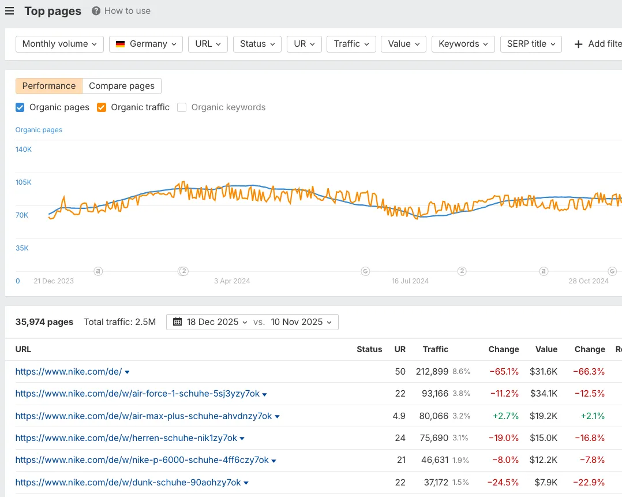Click the circled '2' marker near 16 Jul 2024
Viewport: 622px width, 497px height.
(x=462, y=271)
